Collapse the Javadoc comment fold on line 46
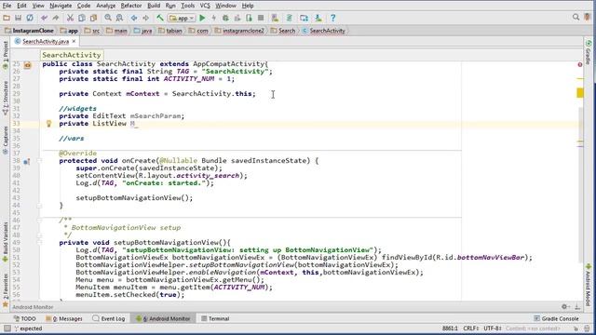This screenshot has width=596, height=335. (x=39, y=220)
